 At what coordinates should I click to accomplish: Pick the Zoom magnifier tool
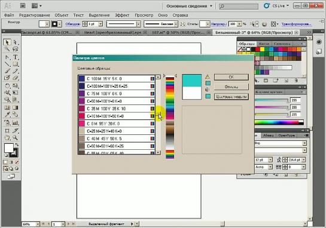click(x=15, y=137)
